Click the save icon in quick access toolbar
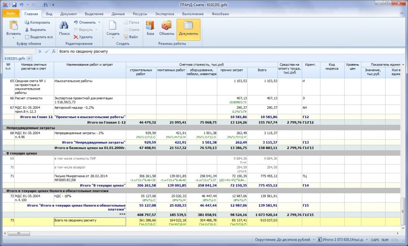Image resolution: width=408 pixels, height=246 pixels. (14, 4)
